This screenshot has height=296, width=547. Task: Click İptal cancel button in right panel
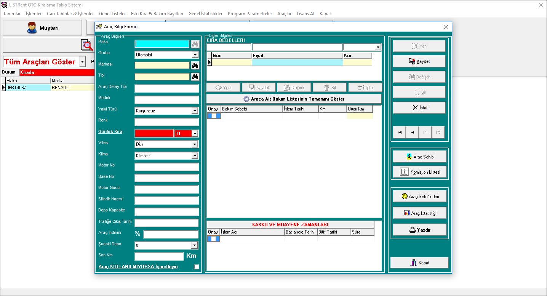click(x=419, y=108)
